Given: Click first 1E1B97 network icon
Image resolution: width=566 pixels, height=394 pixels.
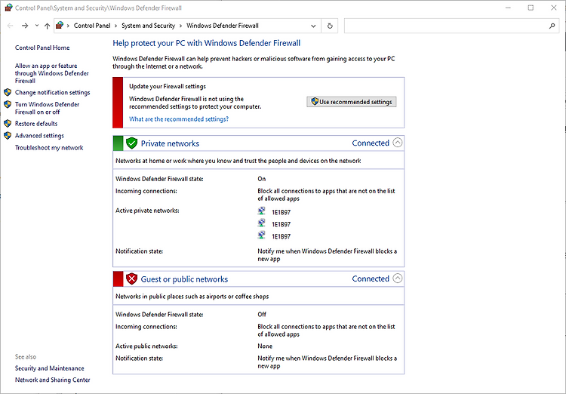Looking at the screenshot, I should [261, 211].
